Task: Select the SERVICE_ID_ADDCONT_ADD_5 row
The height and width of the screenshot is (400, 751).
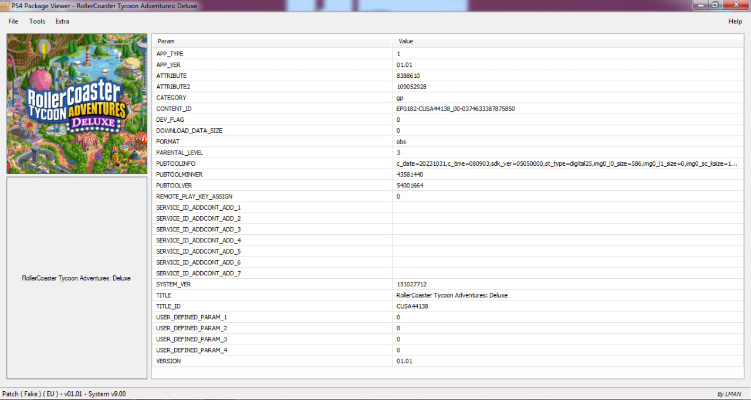Action: 448,251
